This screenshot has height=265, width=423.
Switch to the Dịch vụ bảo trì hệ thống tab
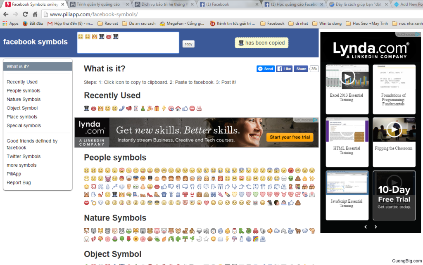tap(164, 4)
